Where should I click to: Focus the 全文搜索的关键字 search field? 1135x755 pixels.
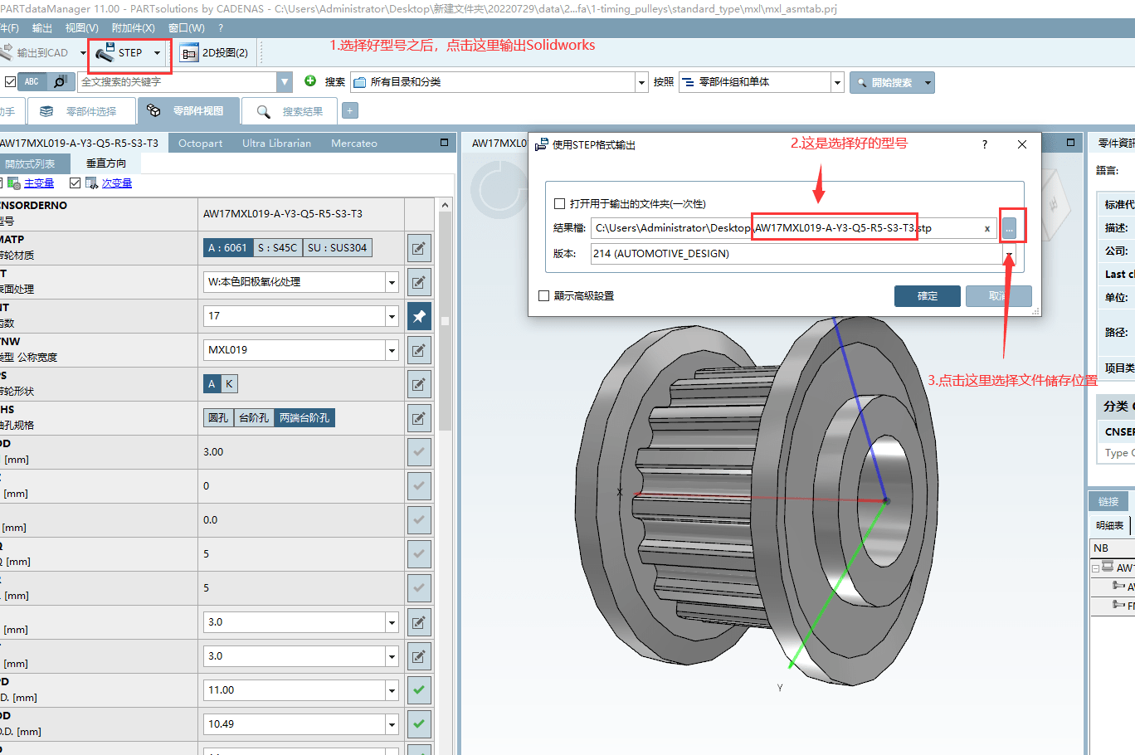click(x=178, y=82)
